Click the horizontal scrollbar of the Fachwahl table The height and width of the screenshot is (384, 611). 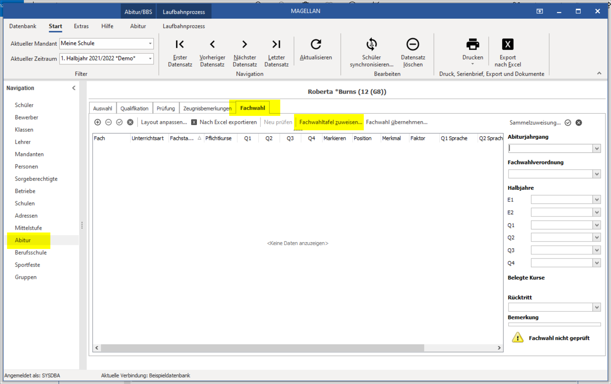pos(262,348)
